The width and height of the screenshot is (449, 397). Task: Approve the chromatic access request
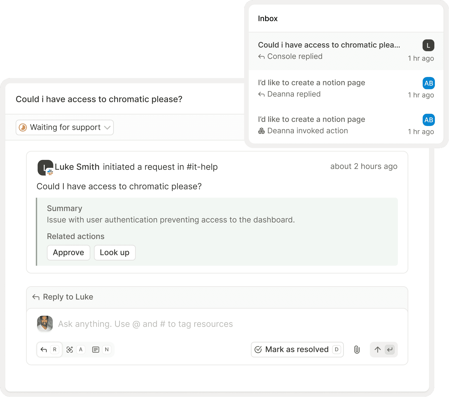tap(68, 252)
